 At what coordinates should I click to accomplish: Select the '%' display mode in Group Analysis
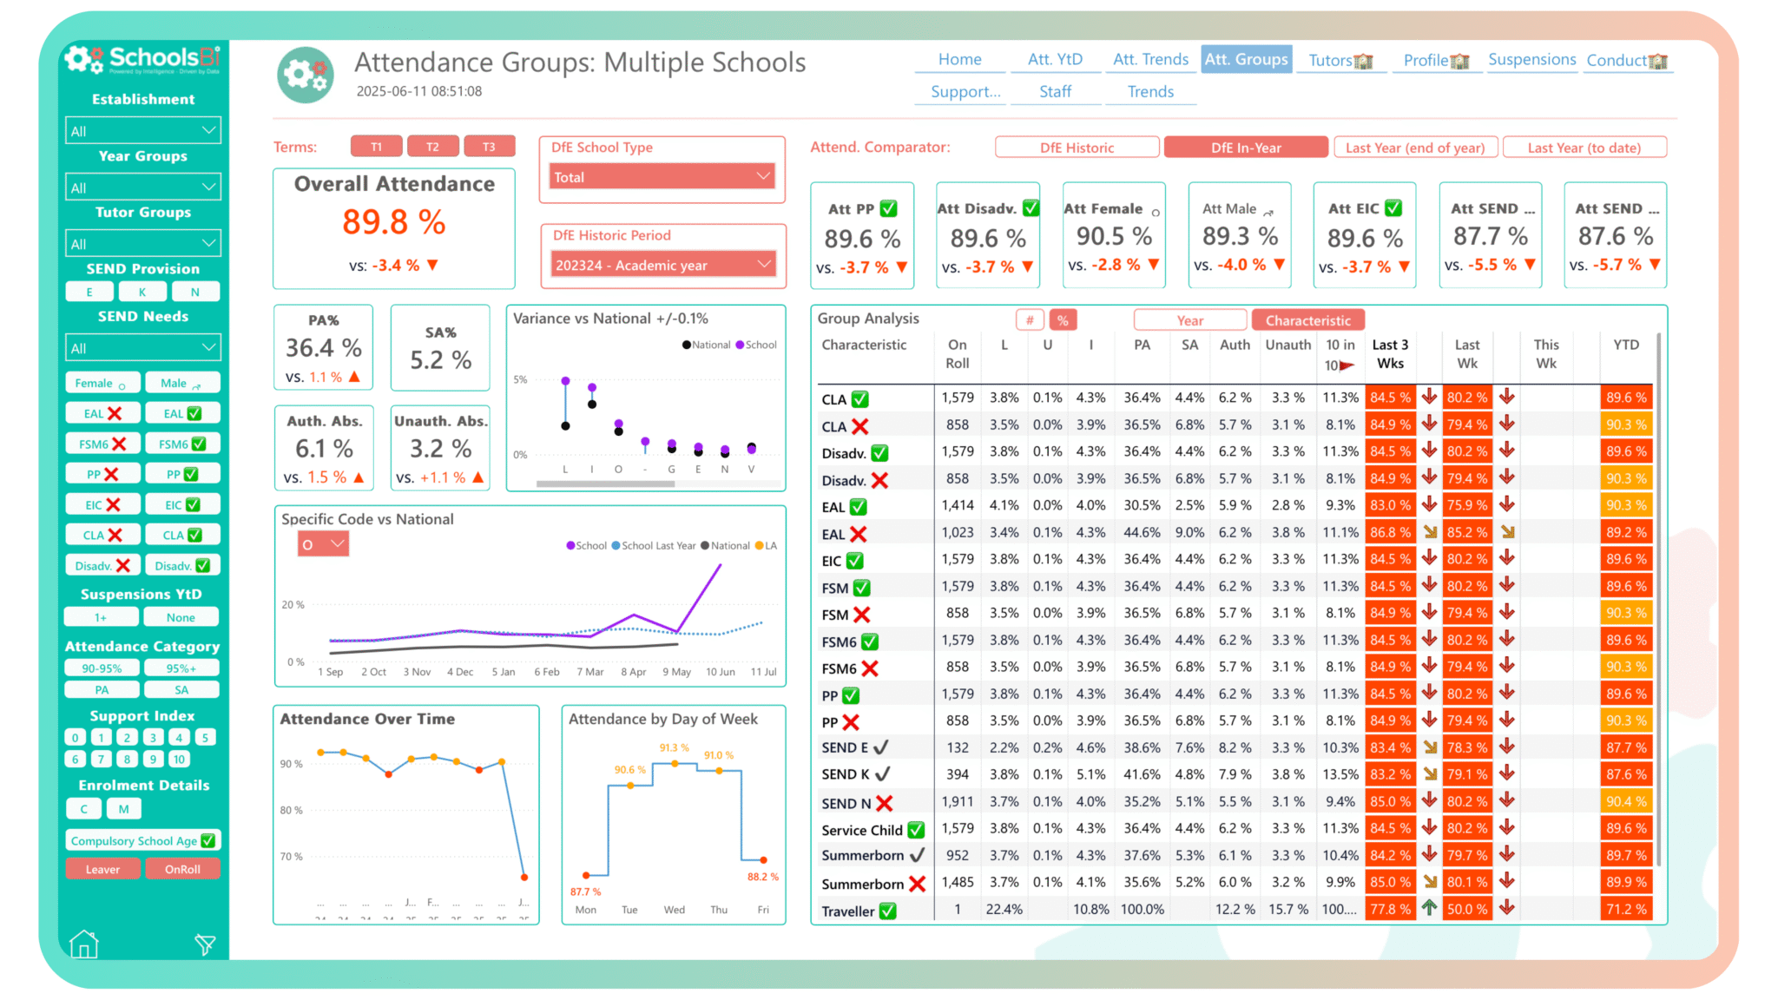(x=1064, y=319)
